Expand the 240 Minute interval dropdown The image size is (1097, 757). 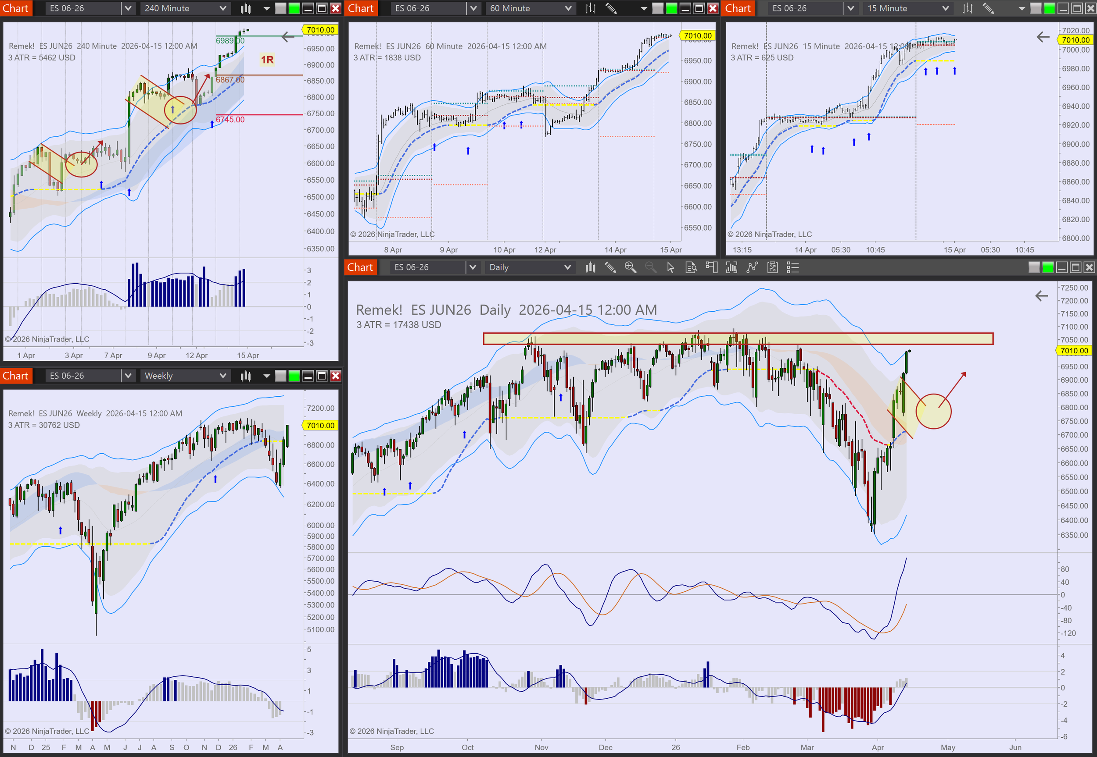222,8
